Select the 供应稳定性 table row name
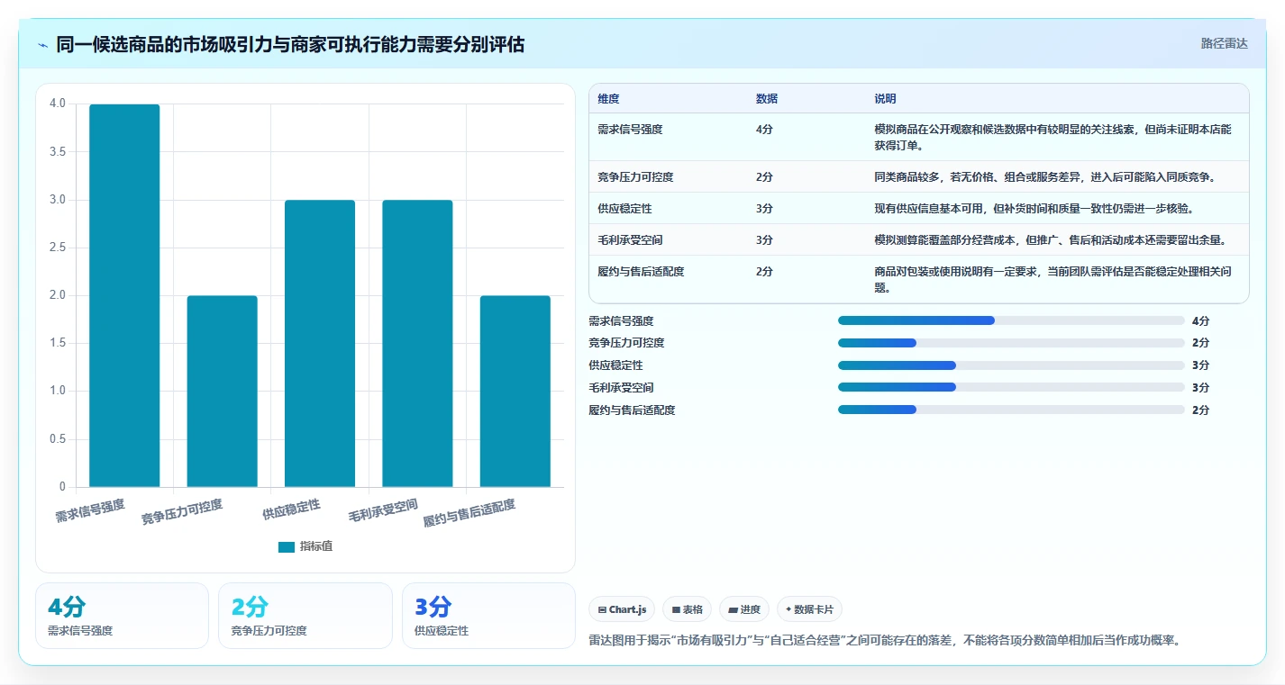The width and height of the screenshot is (1285, 685). tap(624, 209)
